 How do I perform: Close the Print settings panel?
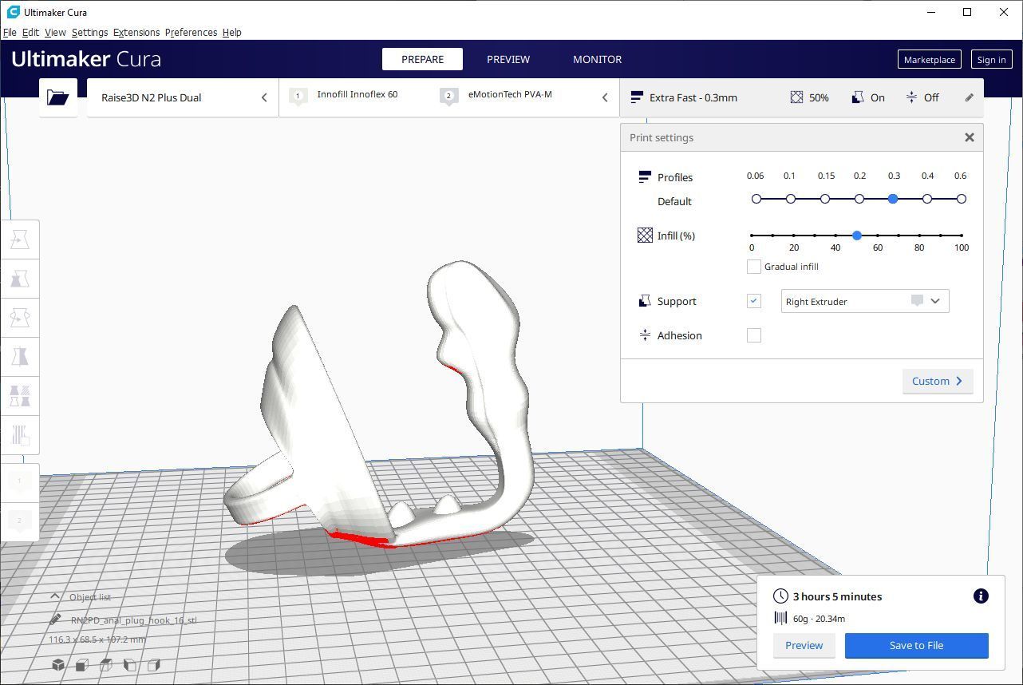[969, 137]
